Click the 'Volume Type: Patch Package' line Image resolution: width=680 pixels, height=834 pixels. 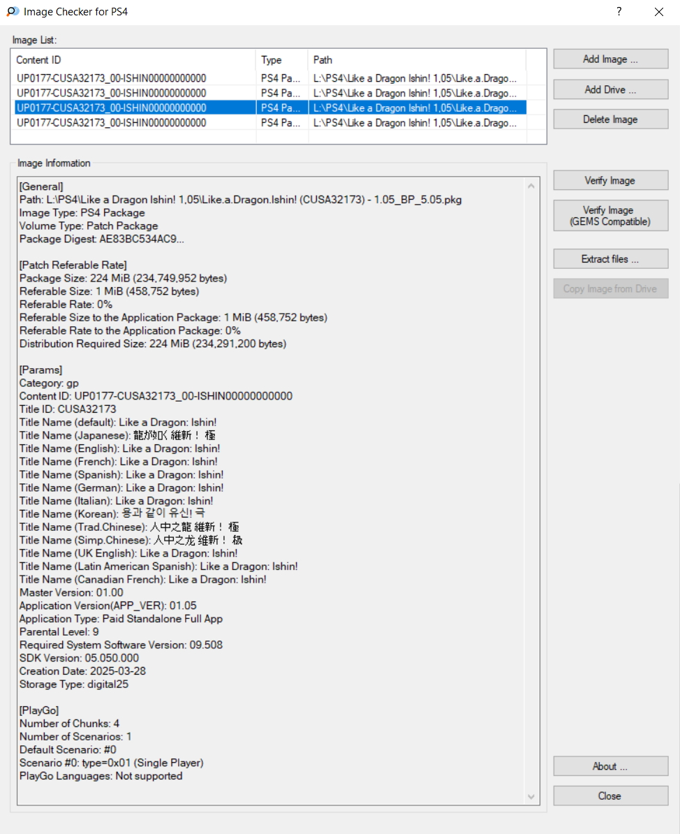88,226
